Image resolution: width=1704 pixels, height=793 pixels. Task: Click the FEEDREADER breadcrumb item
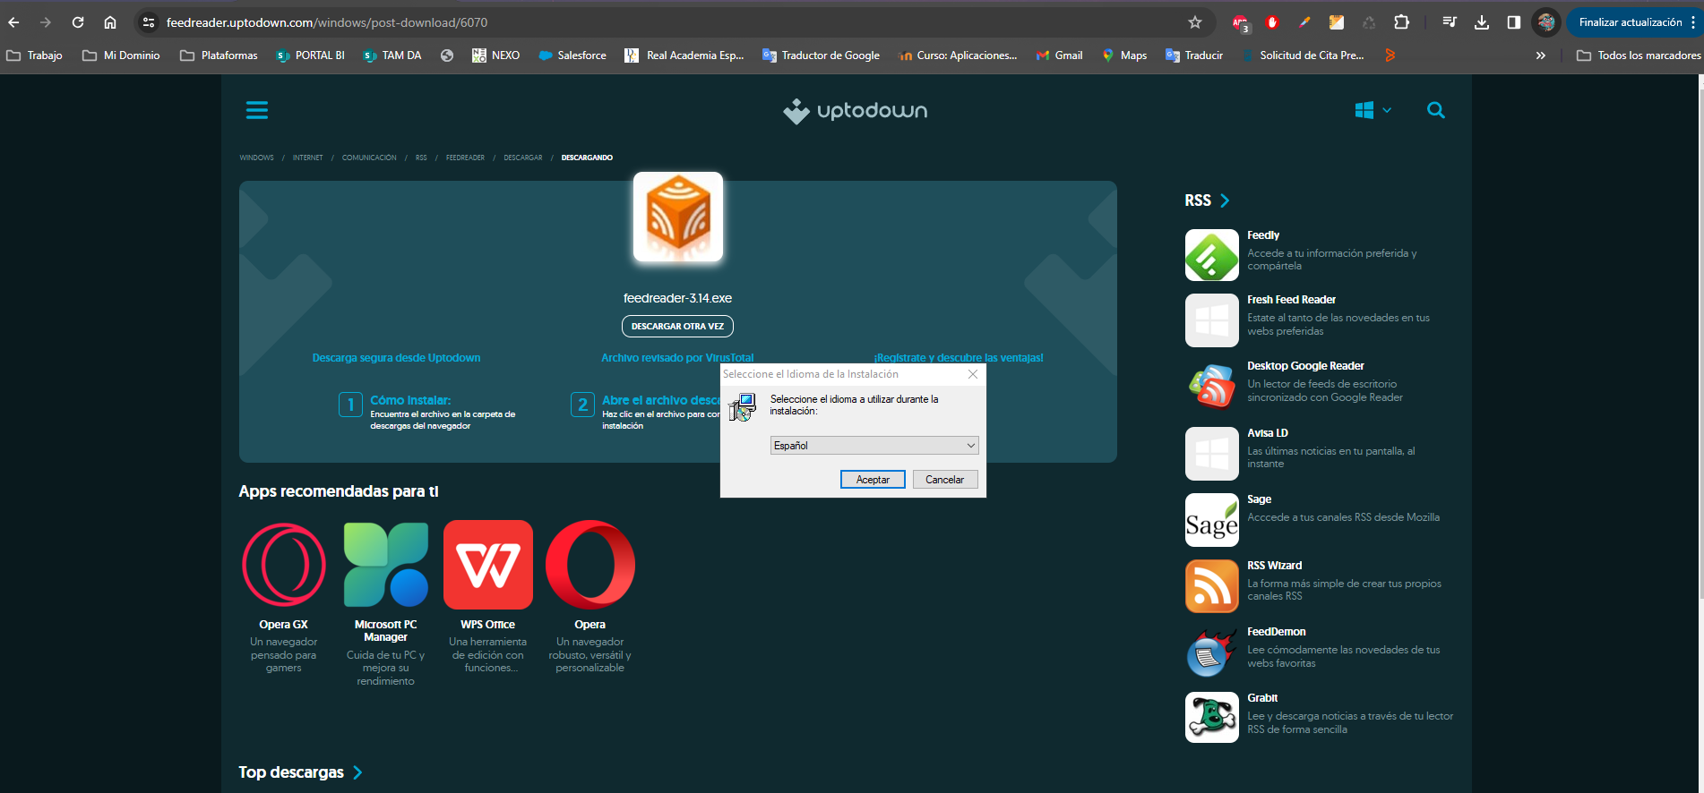pyautogui.click(x=465, y=158)
